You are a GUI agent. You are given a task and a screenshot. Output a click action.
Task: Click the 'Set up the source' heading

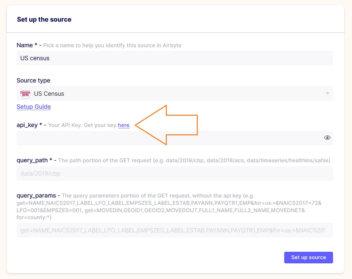point(44,20)
